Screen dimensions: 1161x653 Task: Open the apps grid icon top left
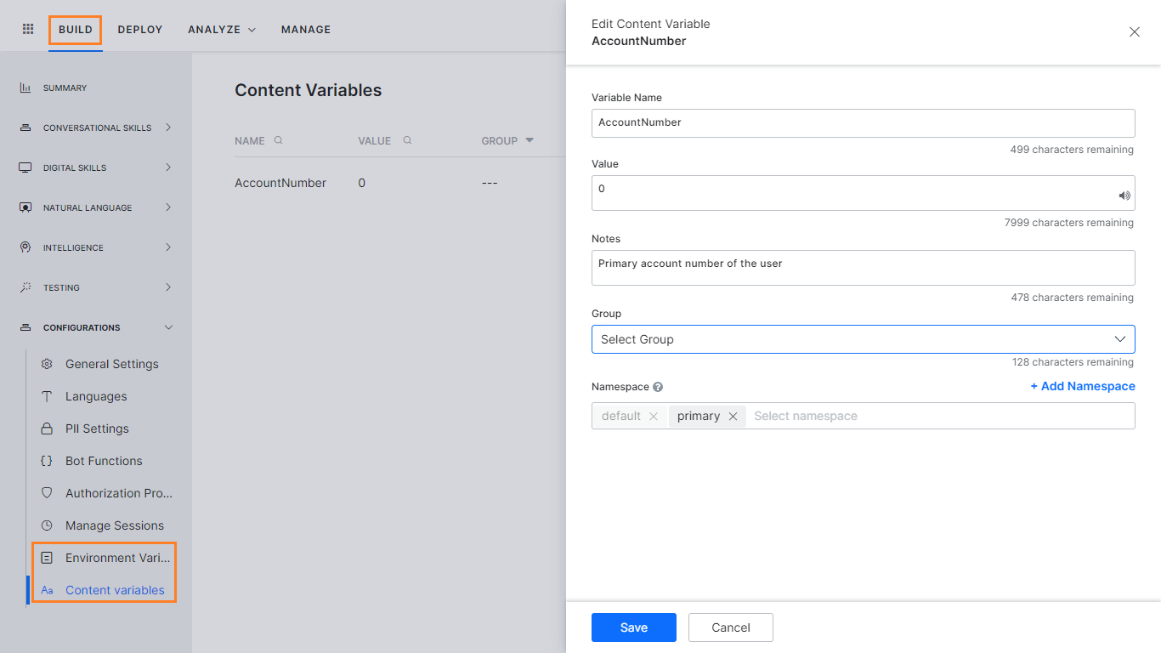click(27, 29)
